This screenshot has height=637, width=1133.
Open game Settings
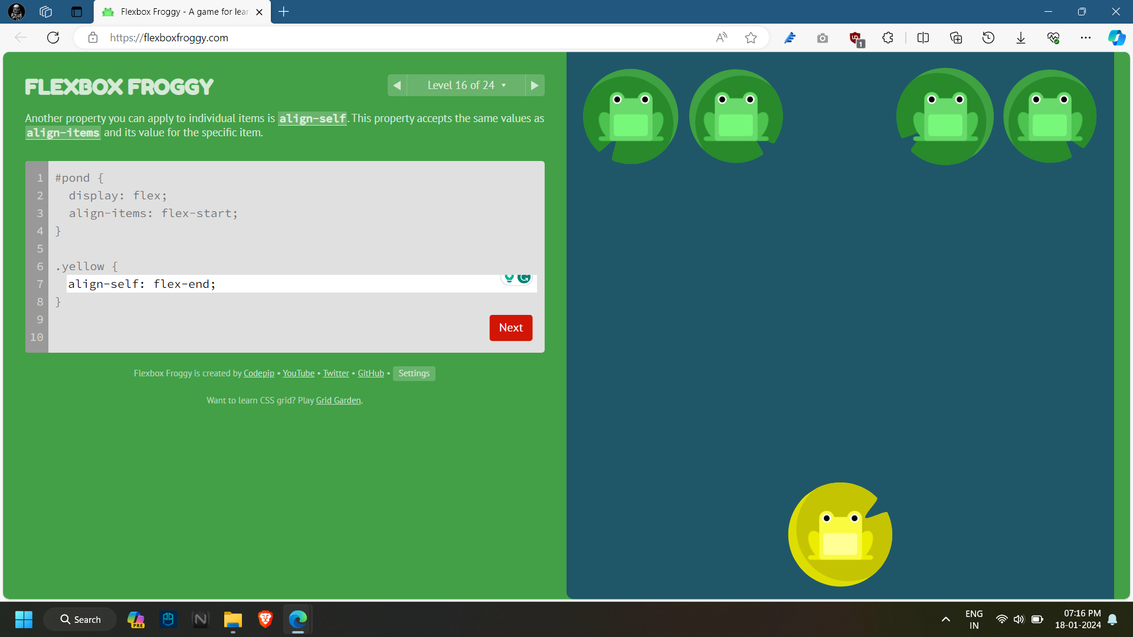(x=414, y=373)
